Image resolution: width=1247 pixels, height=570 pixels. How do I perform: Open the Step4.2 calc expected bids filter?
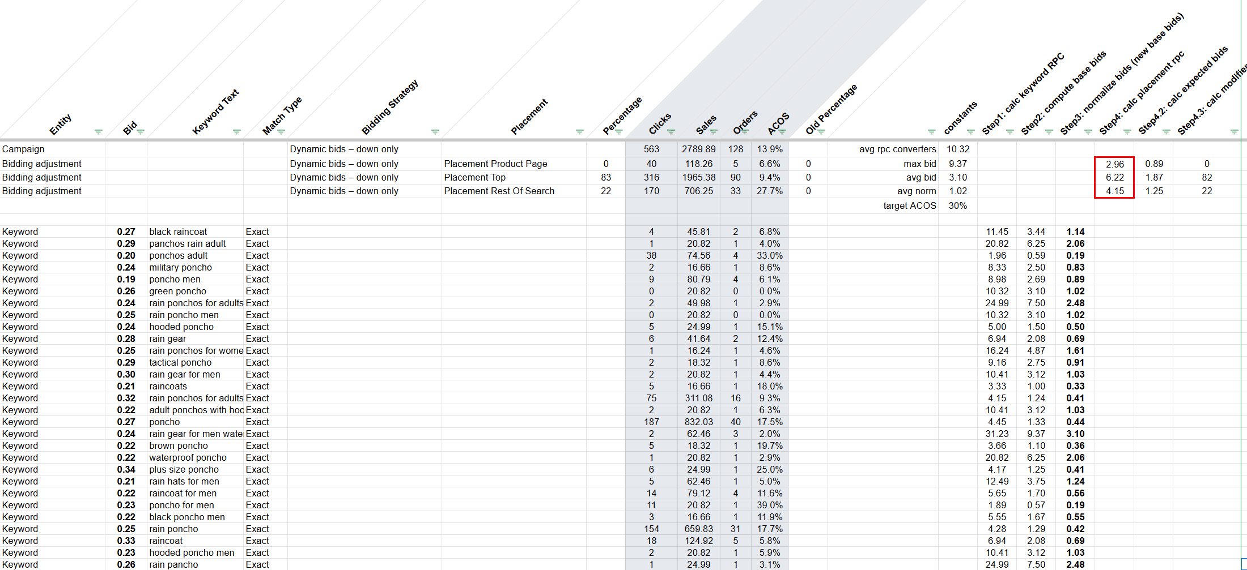[x=1166, y=132]
